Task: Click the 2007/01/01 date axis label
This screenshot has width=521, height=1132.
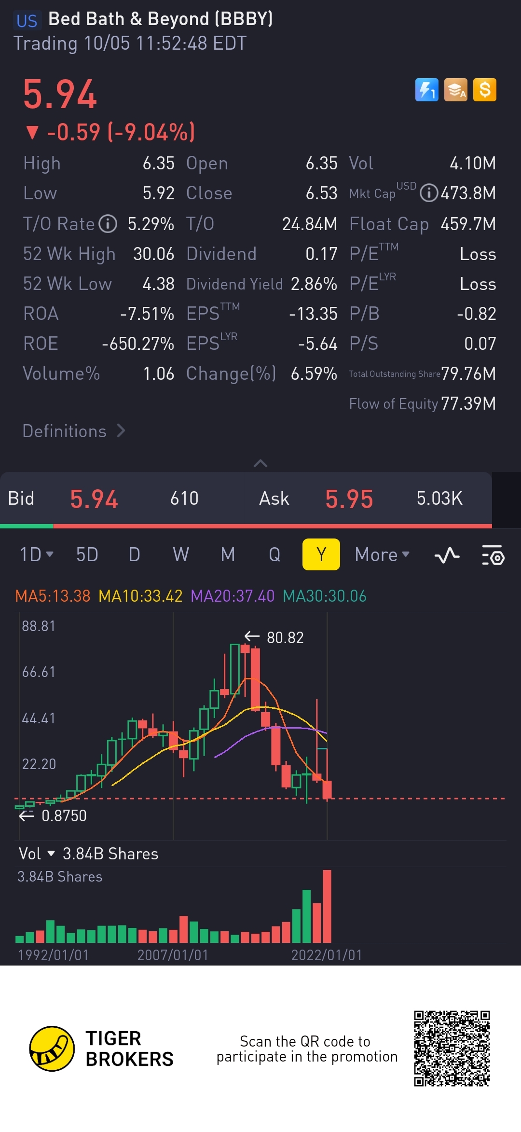Action: pos(173,955)
